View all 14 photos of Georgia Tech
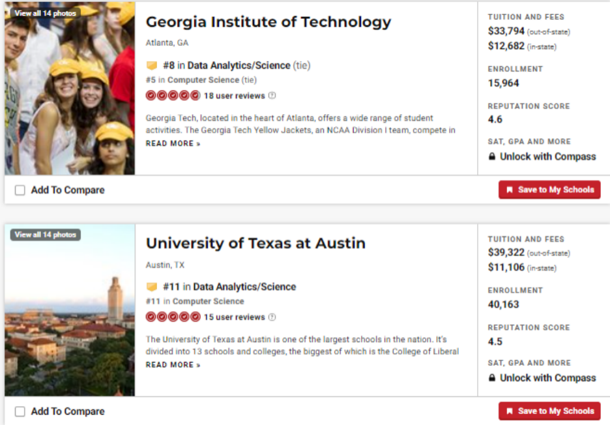Viewport: 610px width, 425px height. (x=45, y=13)
